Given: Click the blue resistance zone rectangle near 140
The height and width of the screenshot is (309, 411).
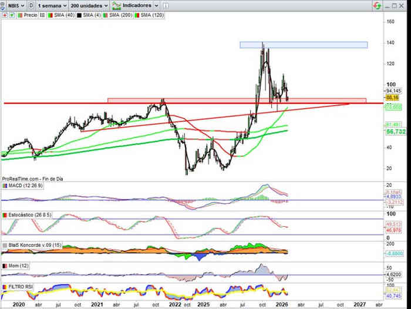Looking at the screenshot, I should coord(303,45).
